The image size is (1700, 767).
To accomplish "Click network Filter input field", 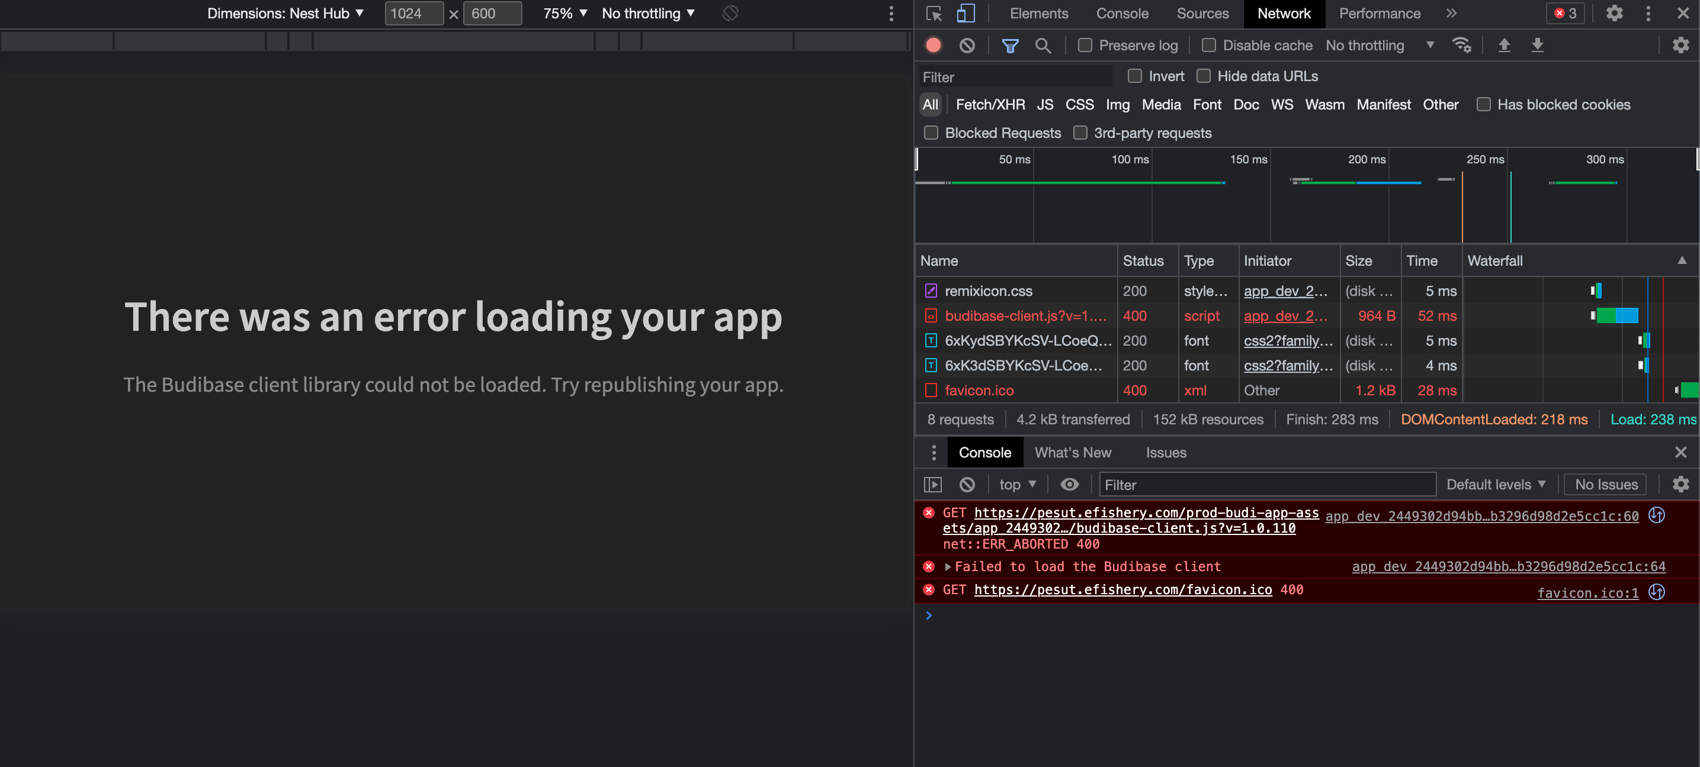I will 1015,76.
